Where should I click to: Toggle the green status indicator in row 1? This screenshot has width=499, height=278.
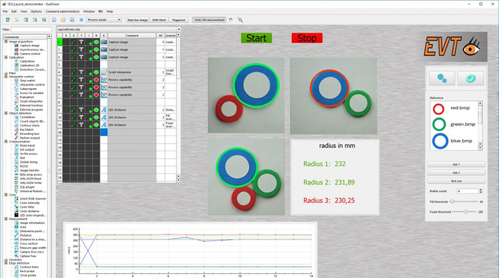click(x=97, y=49)
